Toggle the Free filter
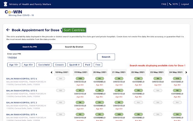This screenshot has width=193, height=121. 98,65
